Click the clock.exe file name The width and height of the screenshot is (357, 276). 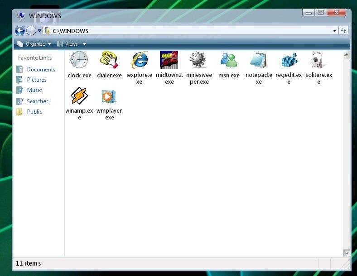pos(79,75)
